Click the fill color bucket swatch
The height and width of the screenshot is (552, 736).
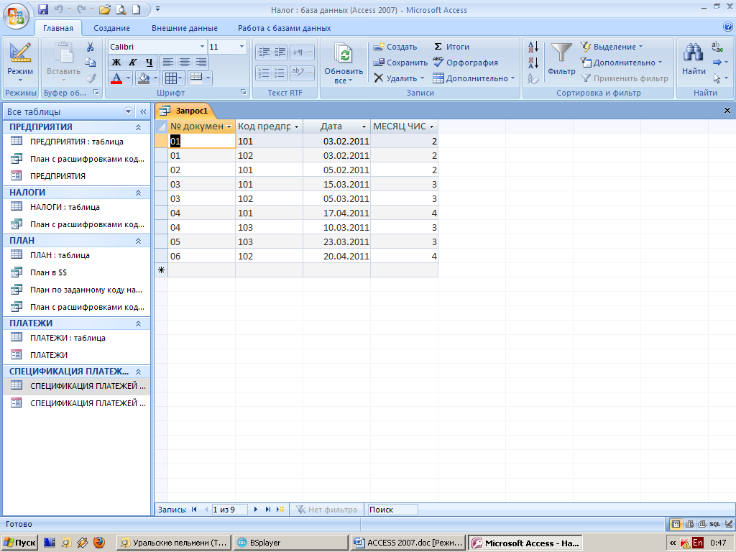(143, 78)
